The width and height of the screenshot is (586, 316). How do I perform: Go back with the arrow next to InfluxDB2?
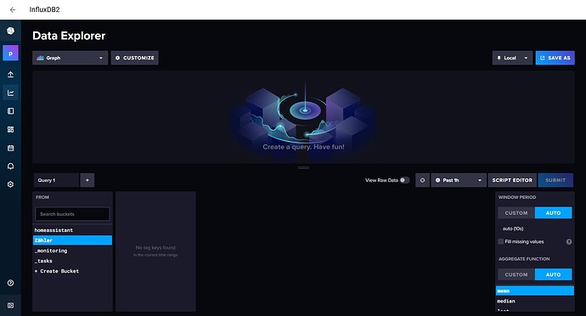13,9
